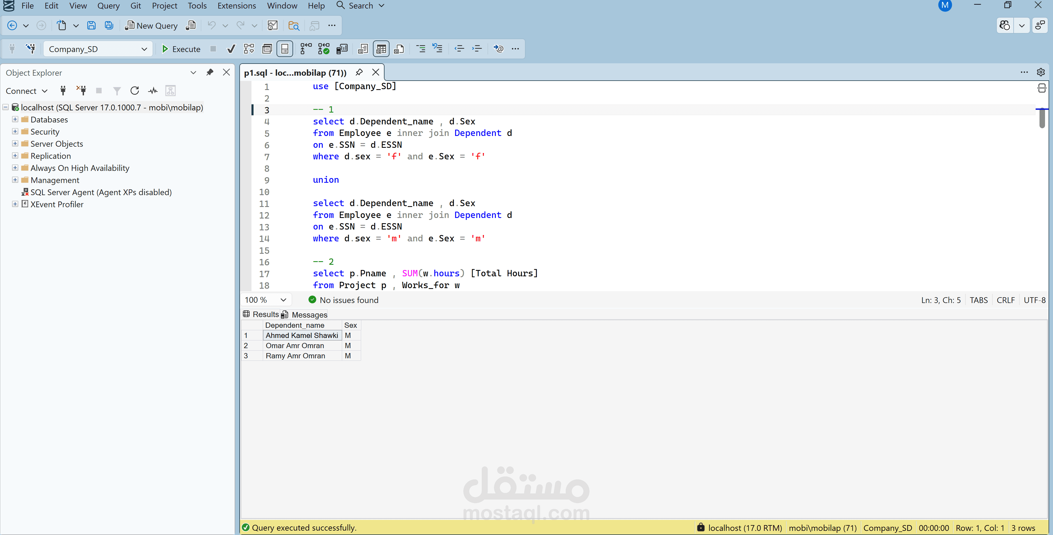This screenshot has height=535, width=1053.
Task: Click the Object Explorer disconnect icon
Action: coord(81,91)
